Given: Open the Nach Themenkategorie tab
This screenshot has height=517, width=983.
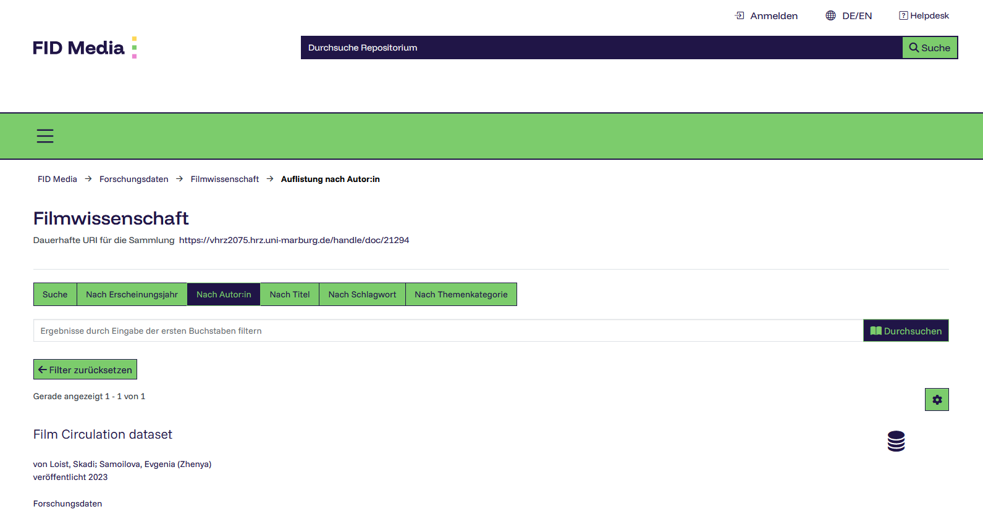Looking at the screenshot, I should click(461, 294).
